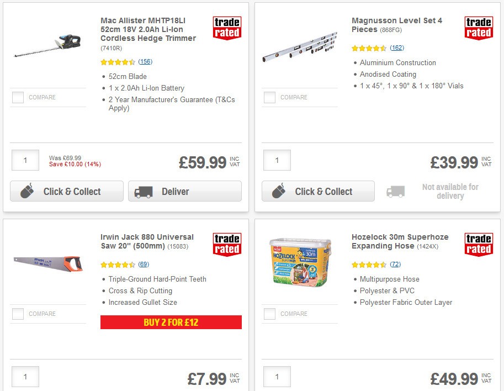Select the Irwin saw product thumbnail
Image resolution: width=504 pixels, height=391 pixels.
click(x=49, y=264)
